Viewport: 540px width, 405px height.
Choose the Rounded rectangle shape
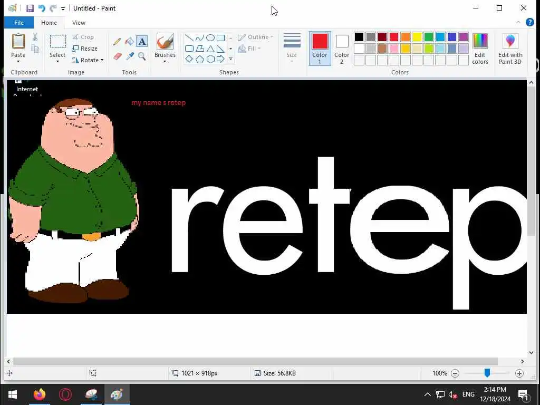point(189,49)
